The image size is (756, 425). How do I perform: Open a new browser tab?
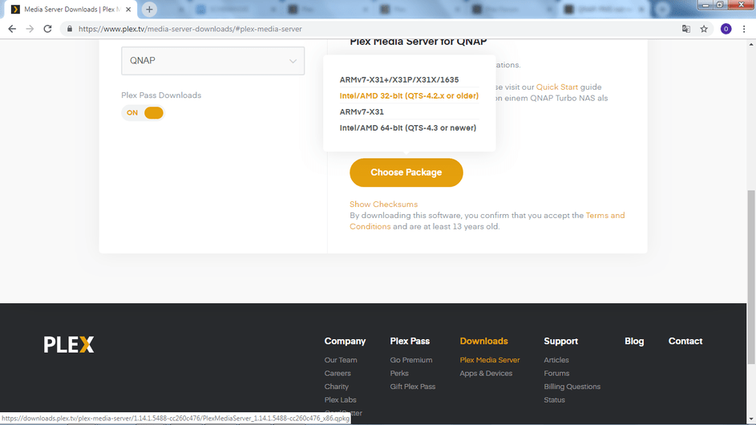pyautogui.click(x=149, y=9)
